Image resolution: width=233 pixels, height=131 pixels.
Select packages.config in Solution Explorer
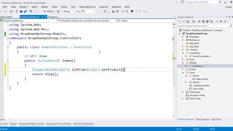[197, 95]
